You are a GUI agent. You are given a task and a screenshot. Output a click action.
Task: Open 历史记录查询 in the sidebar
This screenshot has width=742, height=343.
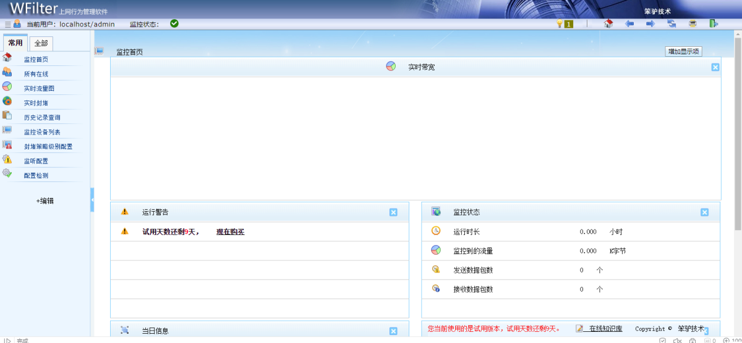(x=42, y=118)
